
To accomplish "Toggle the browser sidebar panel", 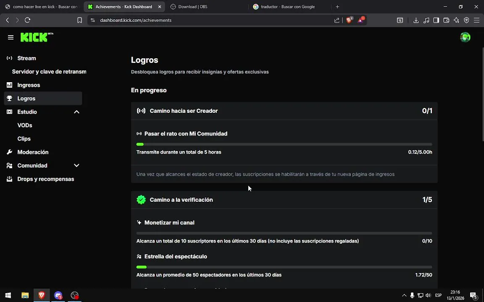I will [x=436, y=20].
